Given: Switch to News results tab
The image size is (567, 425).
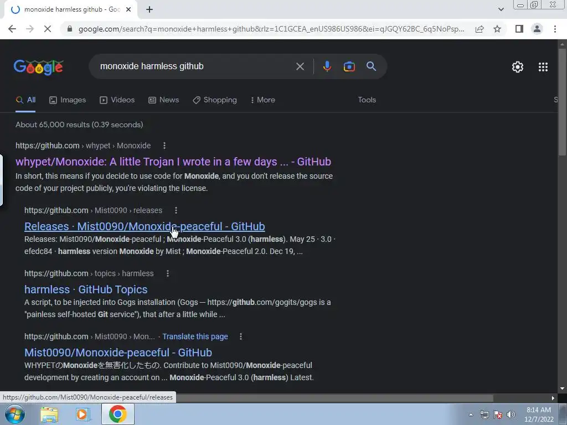Looking at the screenshot, I should 164,100.
